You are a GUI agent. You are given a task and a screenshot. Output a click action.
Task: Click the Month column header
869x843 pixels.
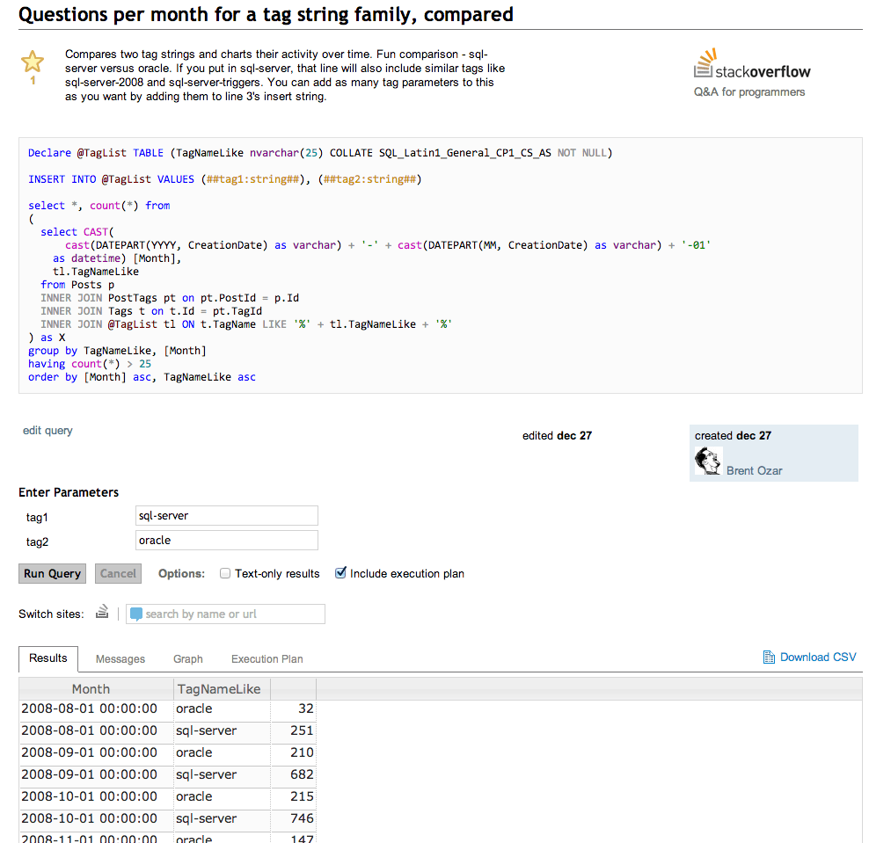pyautogui.click(x=91, y=688)
